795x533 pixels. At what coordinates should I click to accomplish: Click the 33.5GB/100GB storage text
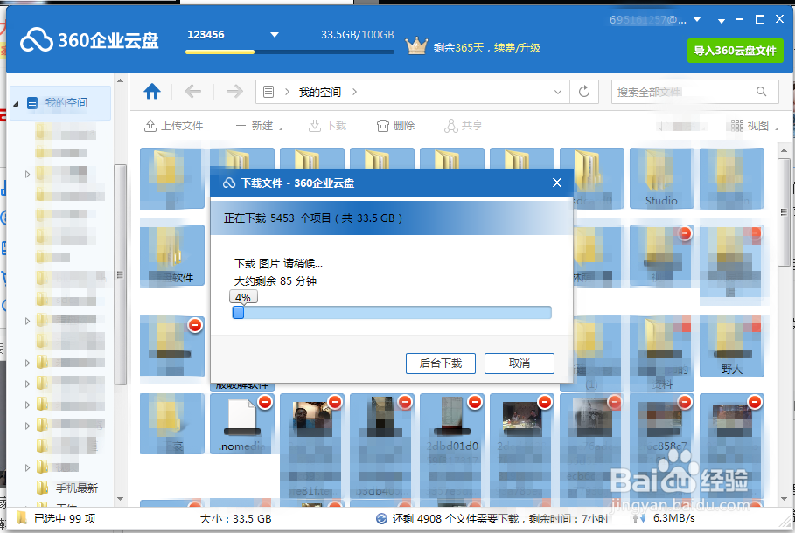(x=358, y=35)
